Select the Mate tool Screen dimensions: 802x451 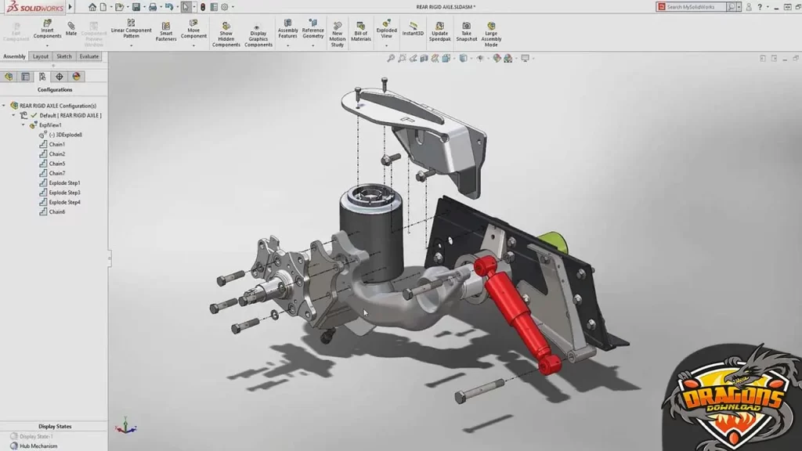[x=71, y=30]
